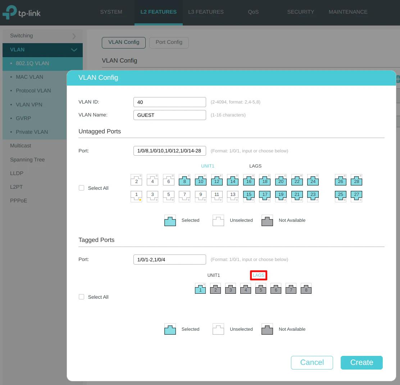Click the tp-link logo
Viewport: 400px width, 385px height.
pos(22,12)
